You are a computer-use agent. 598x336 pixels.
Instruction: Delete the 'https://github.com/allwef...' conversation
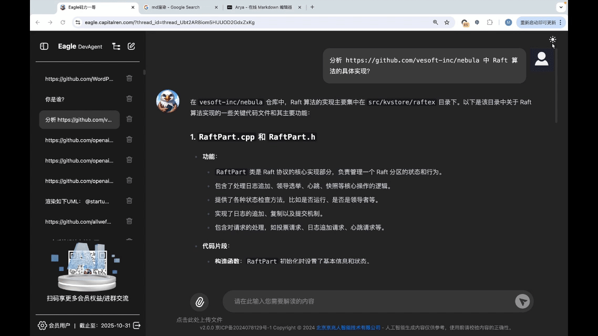pos(129,221)
